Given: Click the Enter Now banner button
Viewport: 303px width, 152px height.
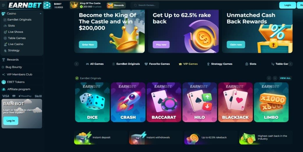Looking at the screenshot, I should 88,44.
